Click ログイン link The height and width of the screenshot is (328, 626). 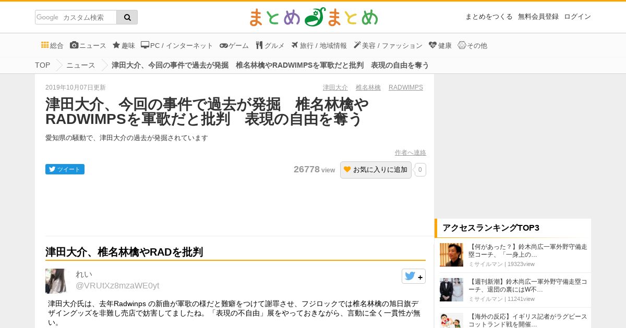tap(577, 17)
